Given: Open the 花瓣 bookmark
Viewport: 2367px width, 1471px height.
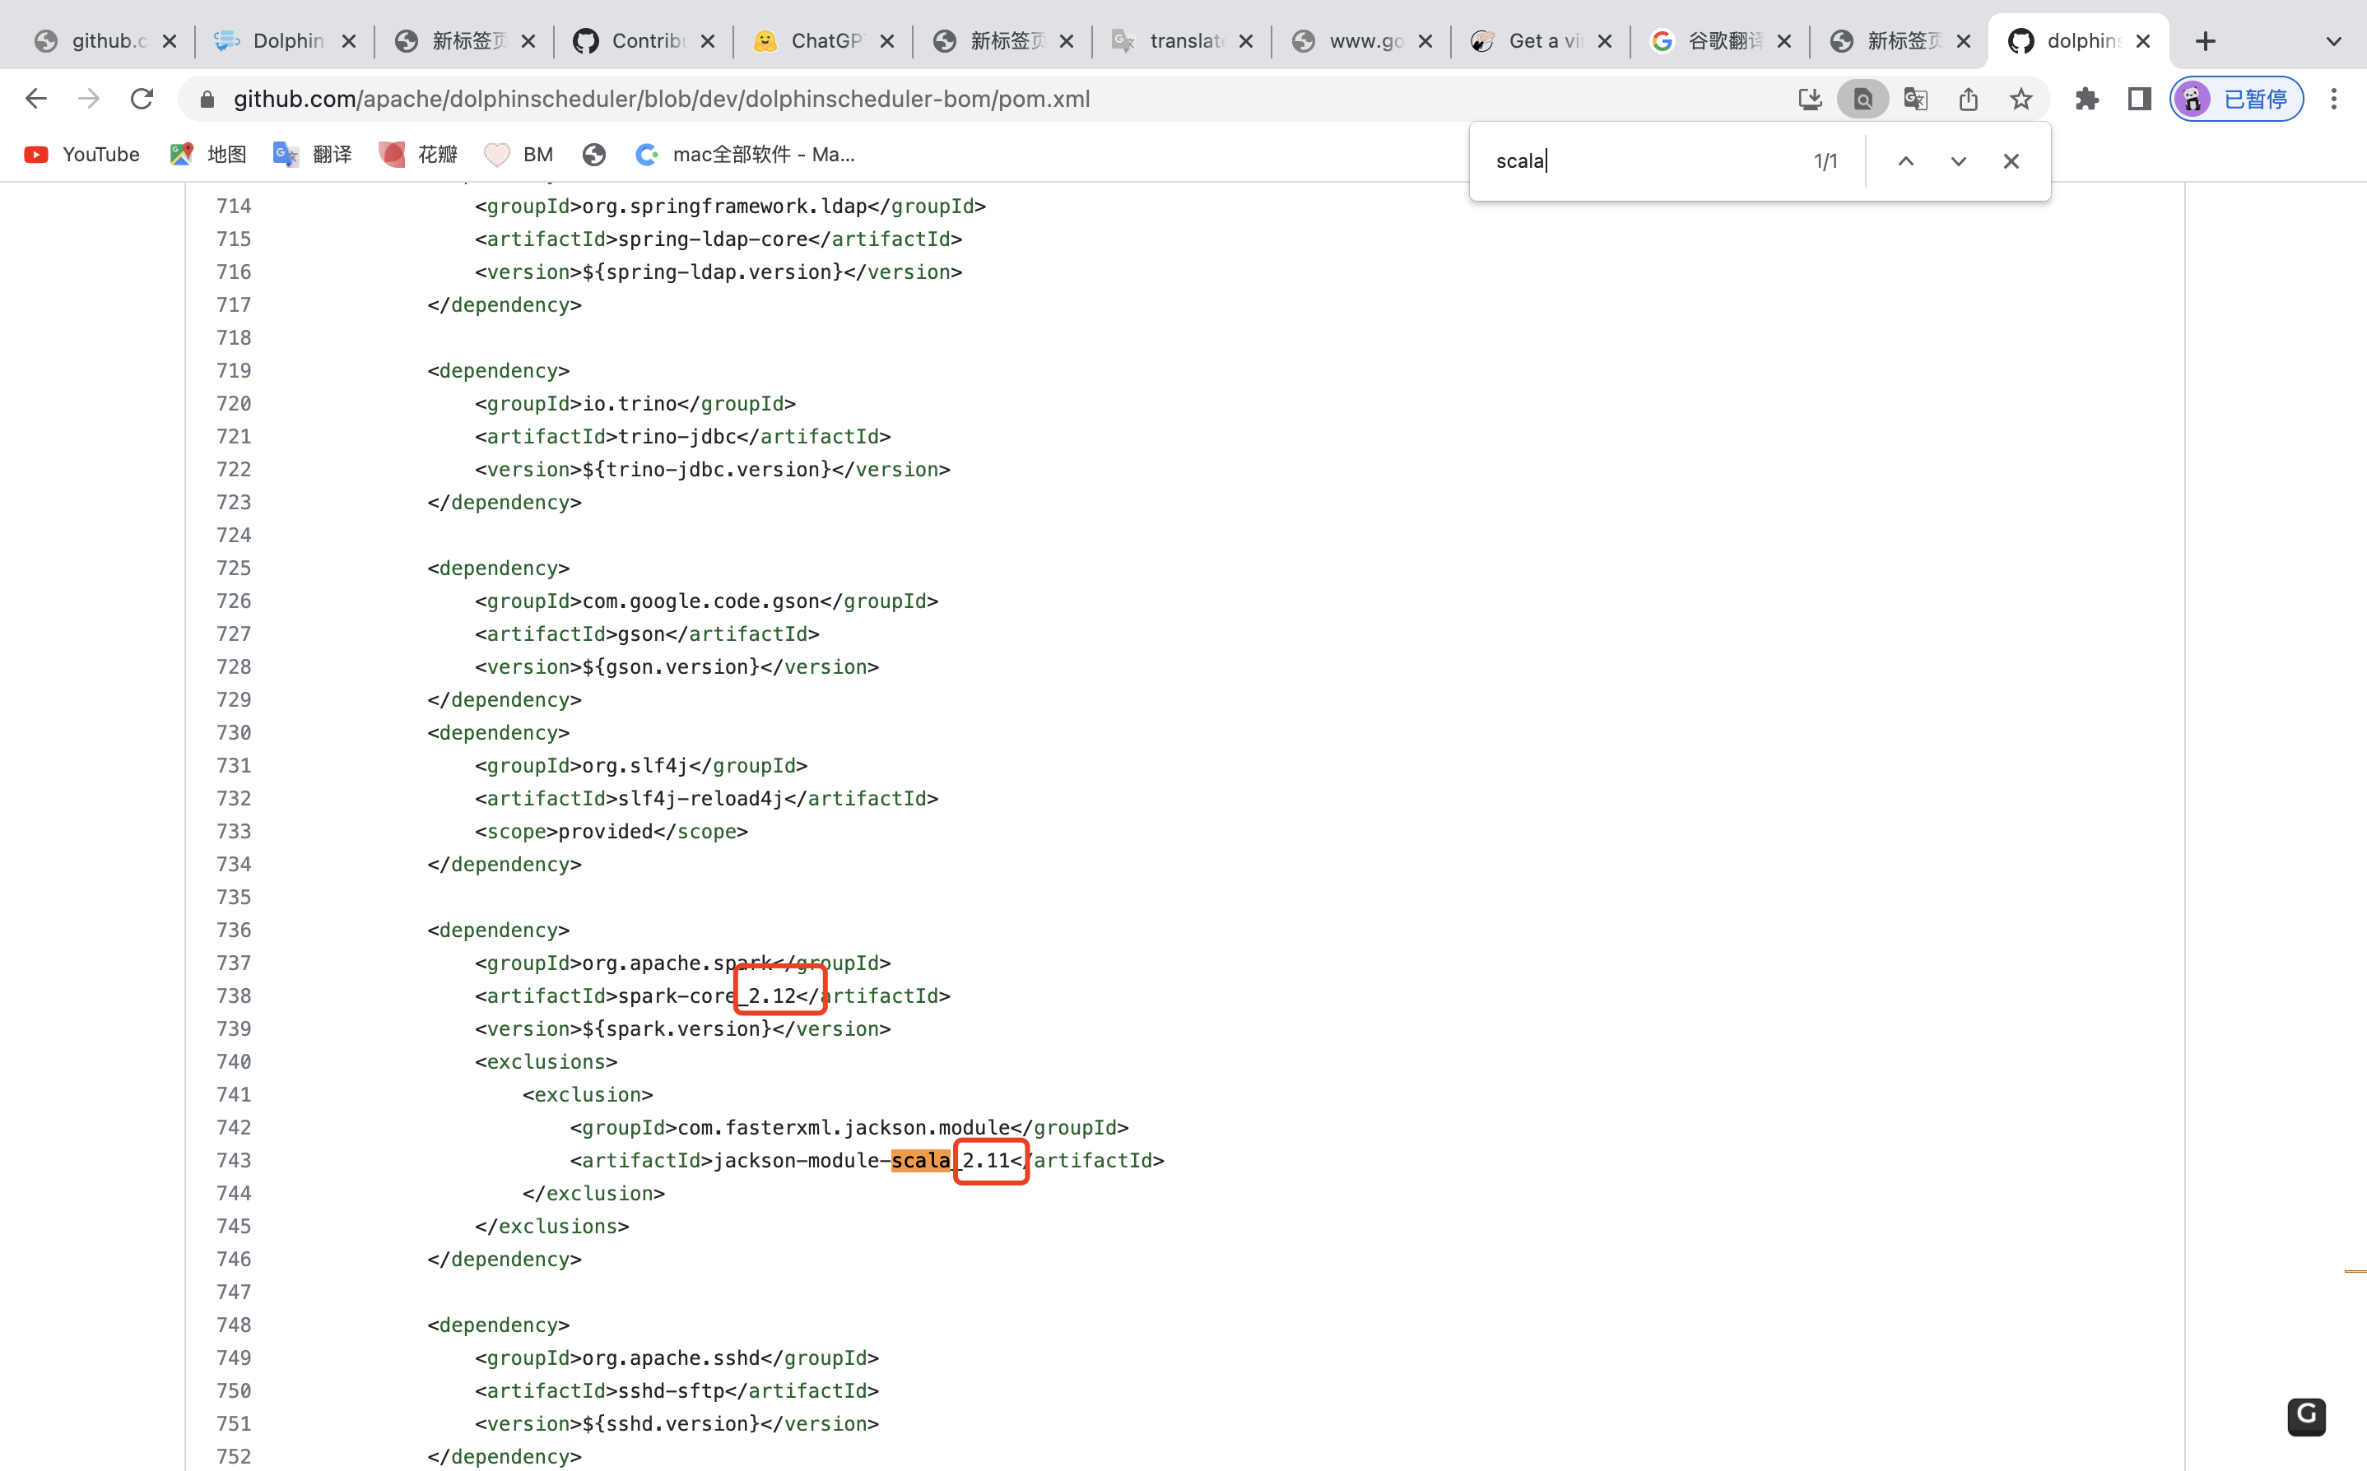Looking at the screenshot, I should point(416,154).
